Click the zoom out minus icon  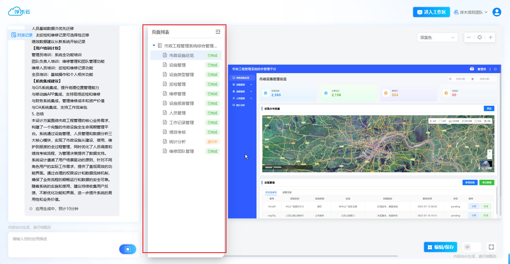[469, 37]
